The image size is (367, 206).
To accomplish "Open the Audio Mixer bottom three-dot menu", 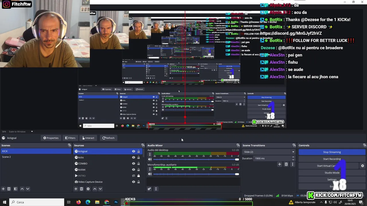I will pyautogui.click(x=156, y=189).
